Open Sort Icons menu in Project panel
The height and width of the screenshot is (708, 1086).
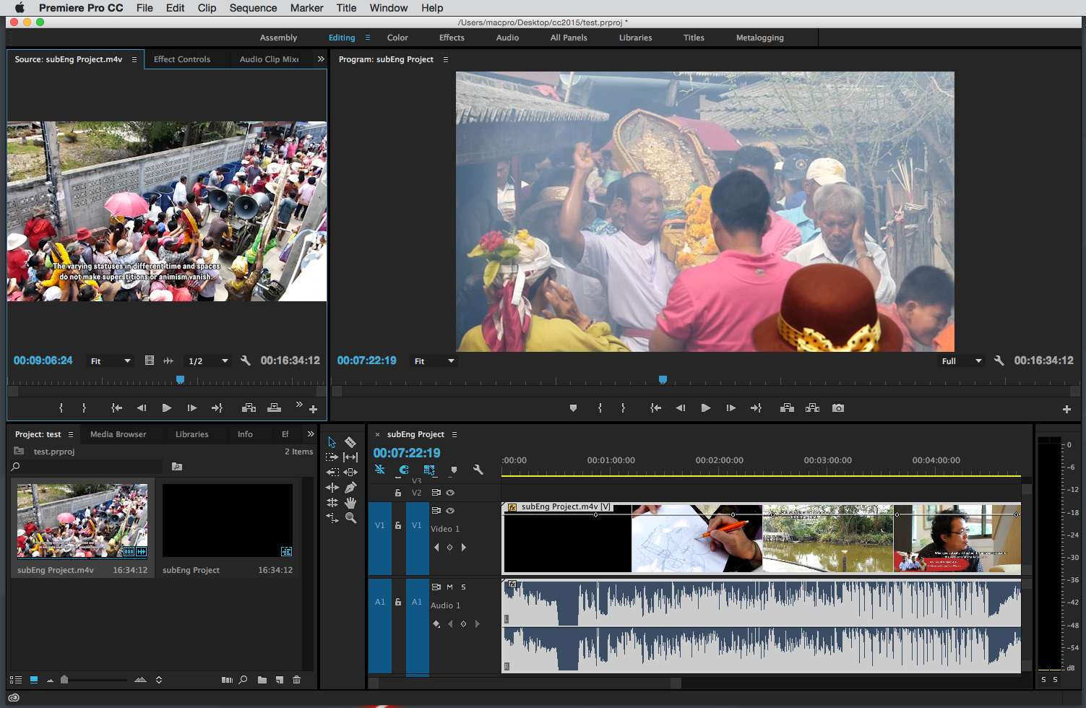[159, 680]
